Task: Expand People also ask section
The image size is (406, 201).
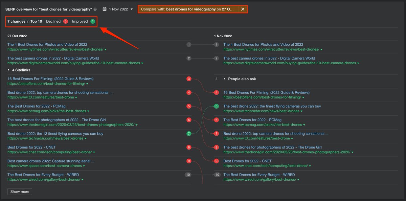Action: click(x=240, y=79)
